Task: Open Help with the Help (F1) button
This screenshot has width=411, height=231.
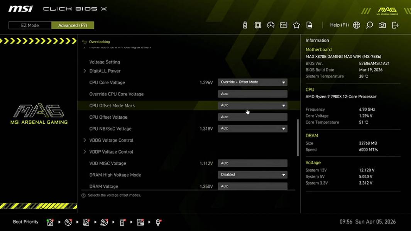Action: click(339, 25)
